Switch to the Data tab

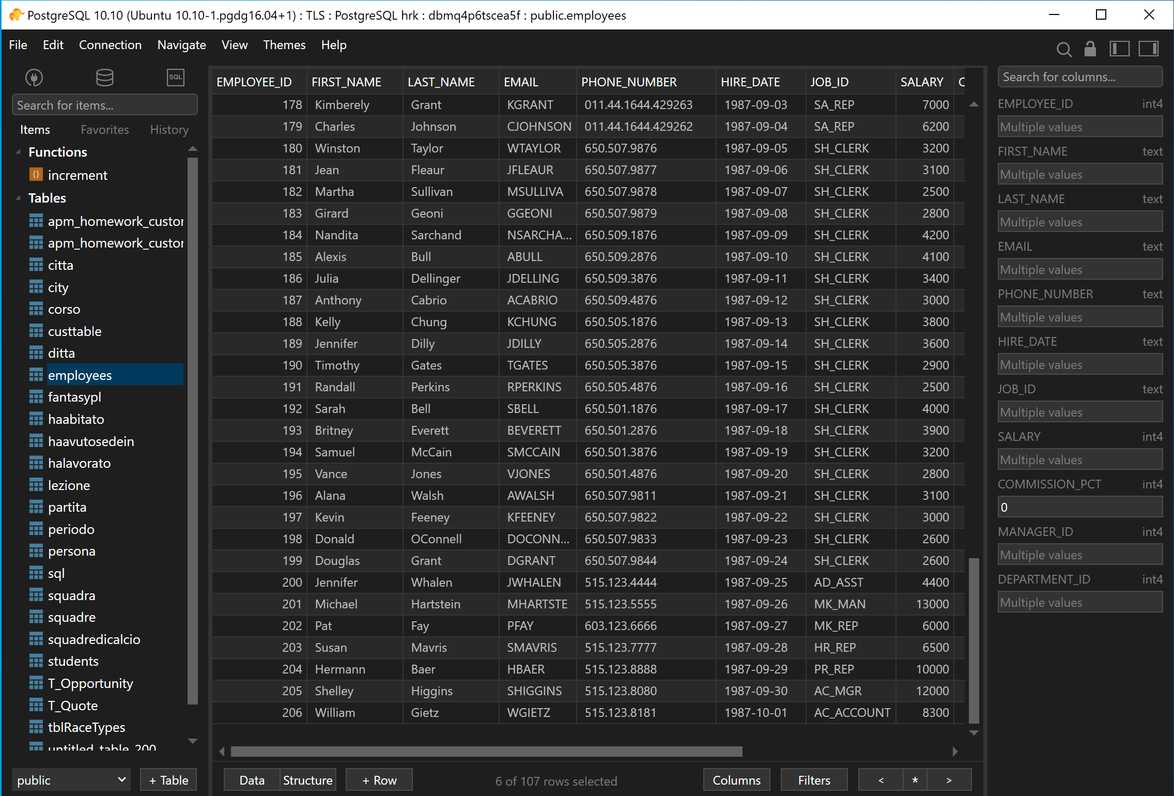pos(250,780)
